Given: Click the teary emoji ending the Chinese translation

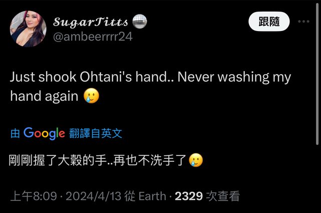Looking at the screenshot, I should (196, 160).
